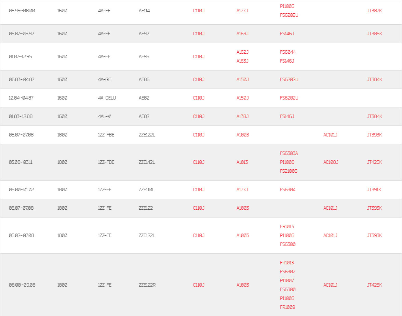Open PI1008 part link
The image size is (402, 316).
287,162
